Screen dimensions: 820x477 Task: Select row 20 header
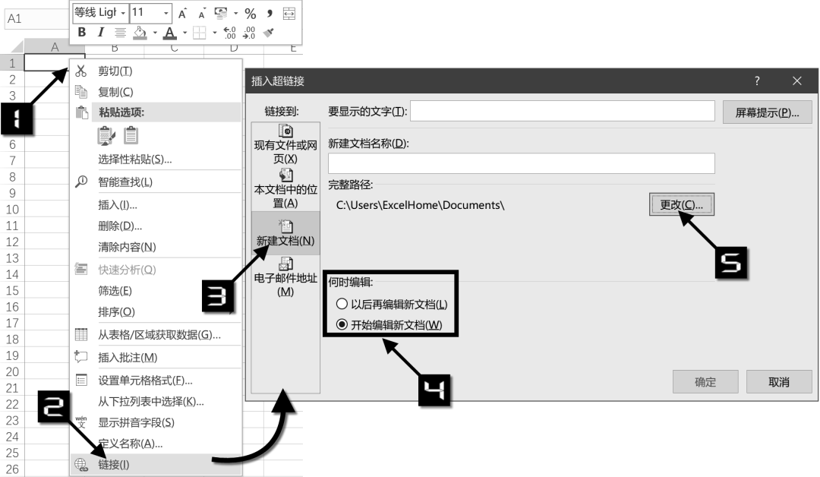(12, 372)
